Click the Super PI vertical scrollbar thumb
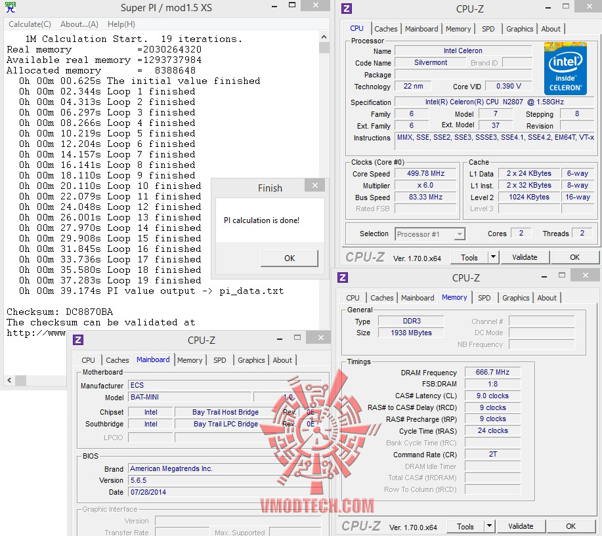Image resolution: width=602 pixels, height=536 pixels. tap(324, 48)
